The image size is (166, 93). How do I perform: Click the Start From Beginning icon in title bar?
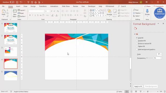click(x=28, y=2)
